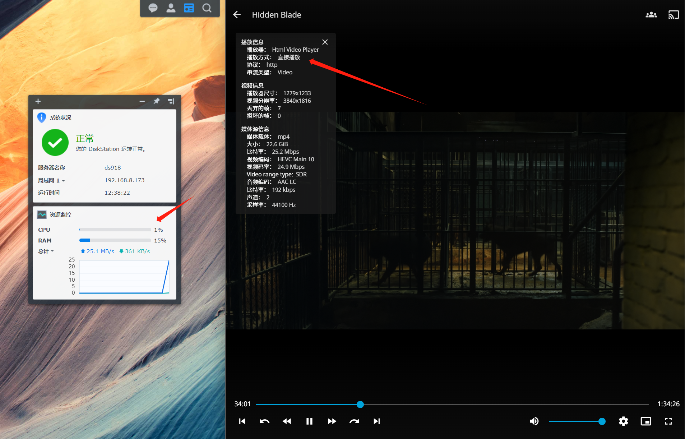Open player settings gear
The width and height of the screenshot is (685, 439).
[624, 421]
